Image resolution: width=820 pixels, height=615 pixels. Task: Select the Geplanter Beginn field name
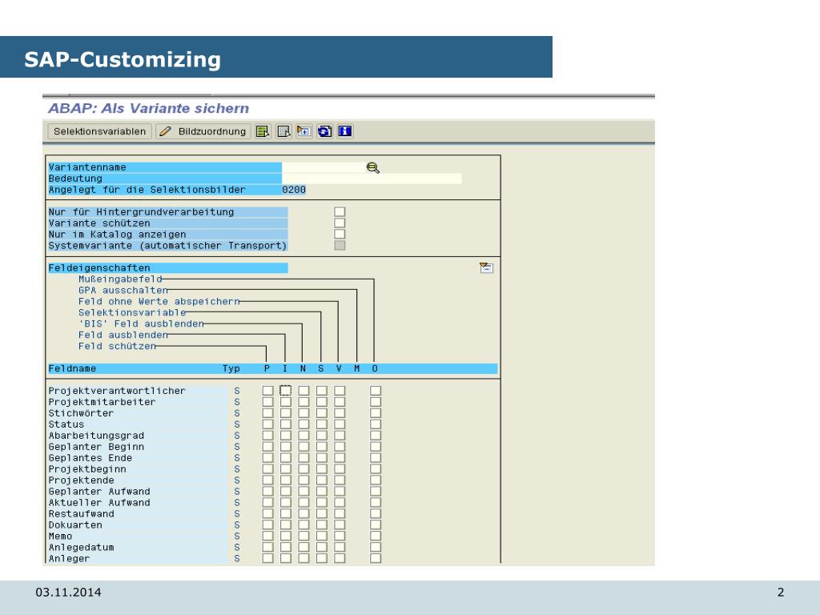point(96,447)
